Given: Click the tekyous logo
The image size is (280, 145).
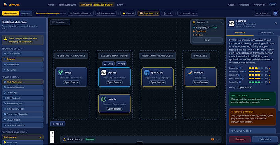Looking at the screenshot, I should (11, 5).
